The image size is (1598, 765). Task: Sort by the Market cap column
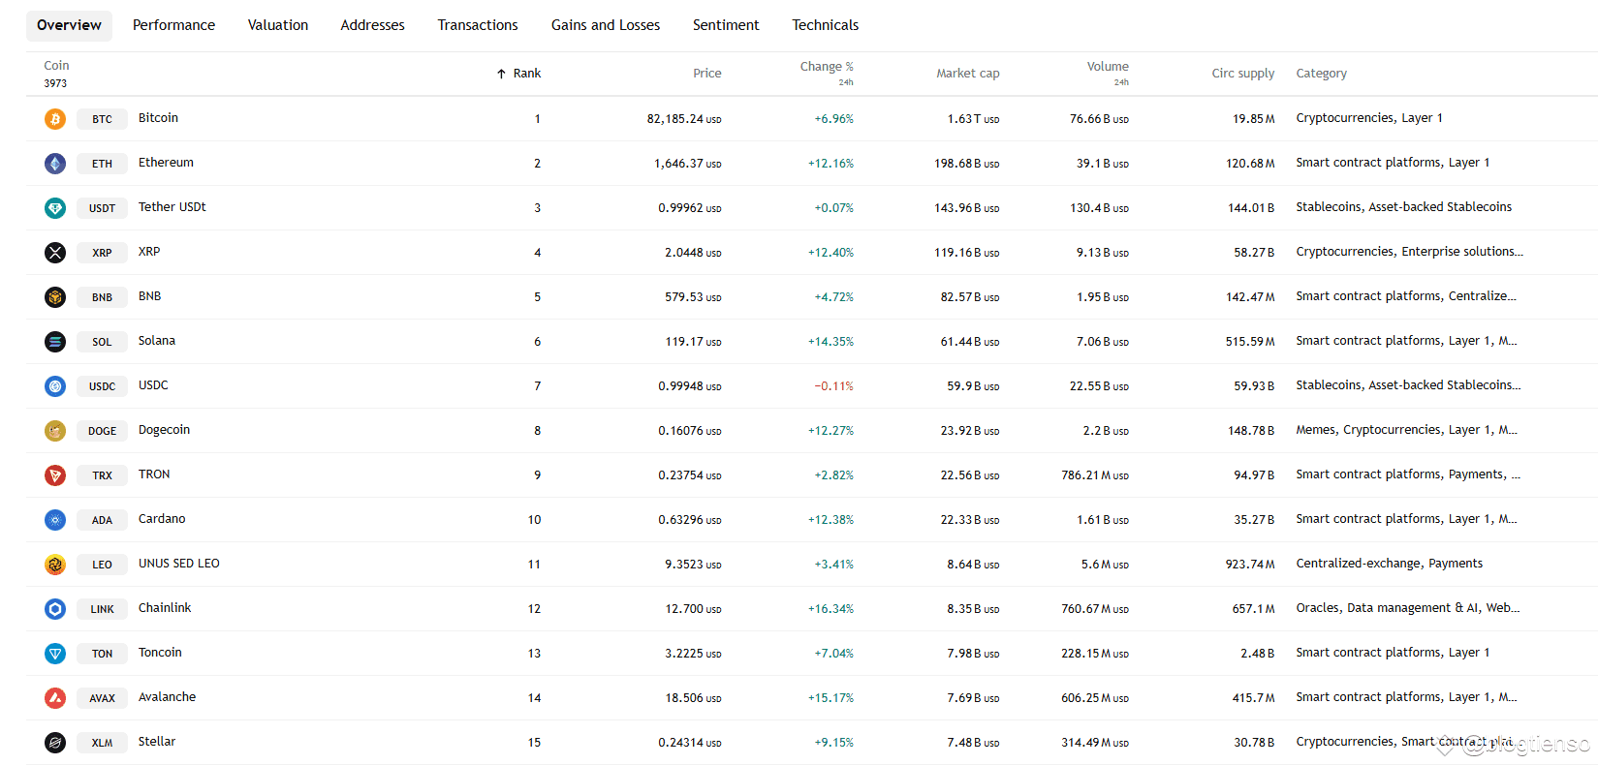(x=968, y=74)
